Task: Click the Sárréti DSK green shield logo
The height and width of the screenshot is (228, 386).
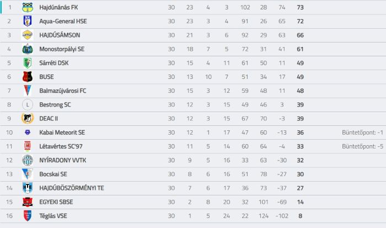Action: (x=28, y=63)
